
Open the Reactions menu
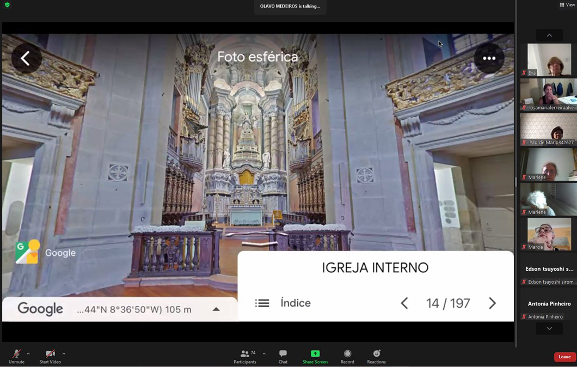[x=376, y=354]
